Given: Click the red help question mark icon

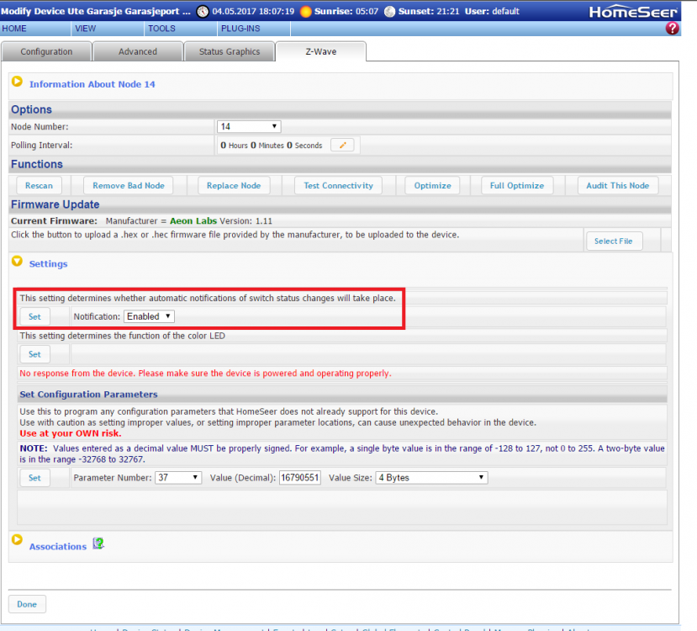Looking at the screenshot, I should [672, 28].
